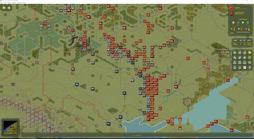Screen dimensions: 254x139
Task: Click the status message bar at bottom
Action: point(137,135)
